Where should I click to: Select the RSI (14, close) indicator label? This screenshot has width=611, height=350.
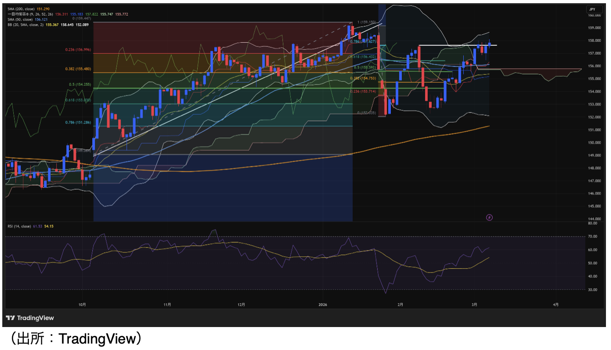(18, 226)
